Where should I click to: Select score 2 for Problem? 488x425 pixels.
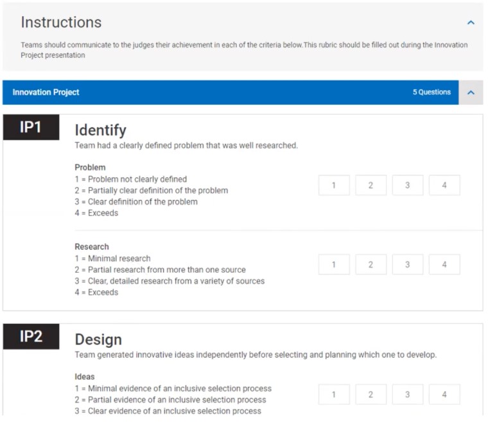coord(370,185)
